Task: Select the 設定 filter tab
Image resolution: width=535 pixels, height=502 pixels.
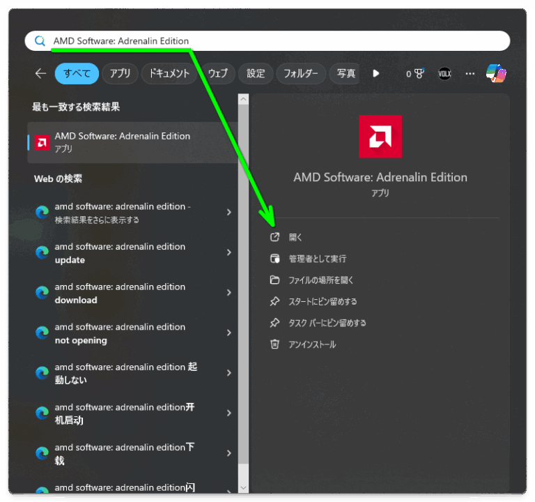Action: point(256,73)
